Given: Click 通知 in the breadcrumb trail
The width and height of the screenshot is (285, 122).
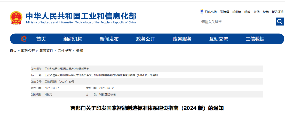Looking at the screenshot, I should pos(80,51).
